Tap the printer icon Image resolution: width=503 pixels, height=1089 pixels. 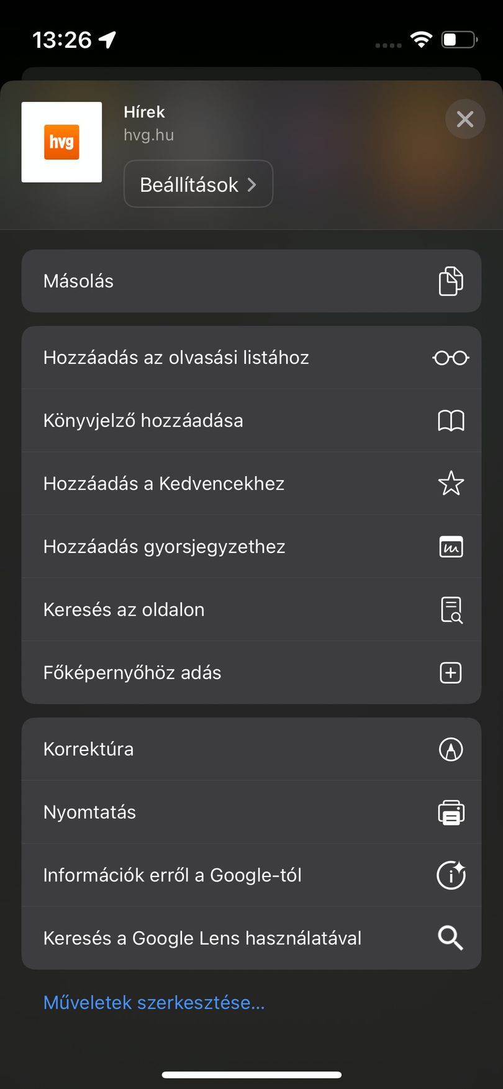(x=451, y=812)
